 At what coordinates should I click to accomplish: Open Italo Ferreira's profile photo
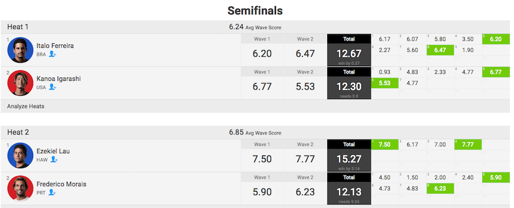coord(21,50)
